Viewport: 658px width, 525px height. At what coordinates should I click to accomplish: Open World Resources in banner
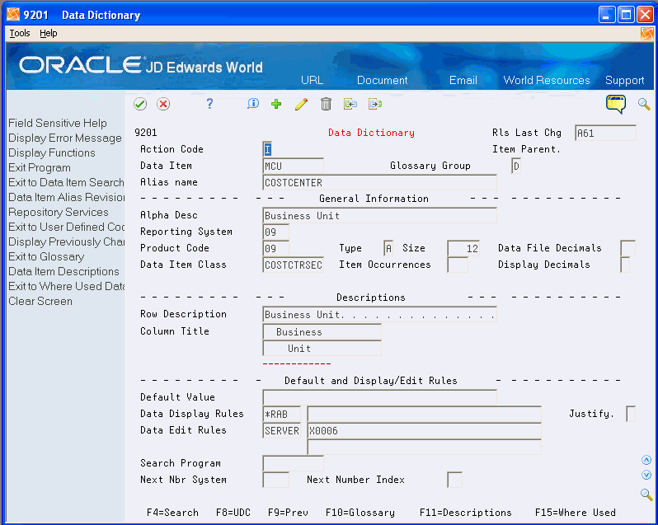coord(547,80)
